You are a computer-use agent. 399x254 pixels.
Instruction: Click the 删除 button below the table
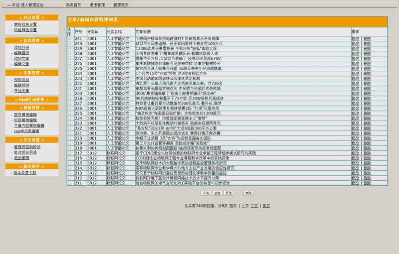click(248, 193)
